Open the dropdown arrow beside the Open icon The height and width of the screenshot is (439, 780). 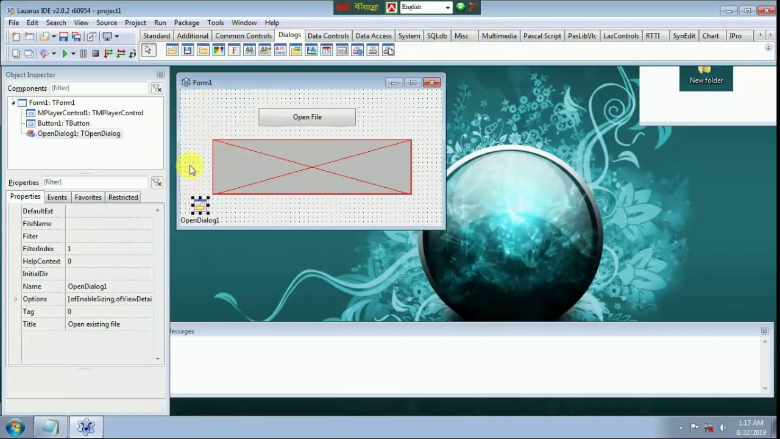click(x=54, y=37)
